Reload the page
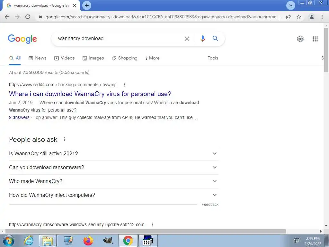329x247 pixels. [x=28, y=17]
